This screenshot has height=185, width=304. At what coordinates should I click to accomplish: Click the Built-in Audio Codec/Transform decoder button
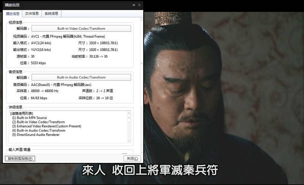tap(81, 77)
